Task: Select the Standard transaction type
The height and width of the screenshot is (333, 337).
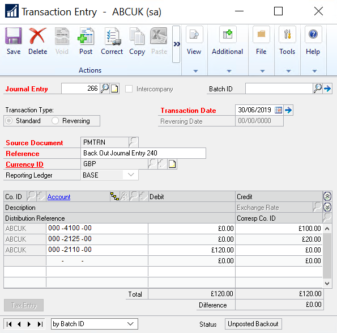Action: click(x=9, y=121)
